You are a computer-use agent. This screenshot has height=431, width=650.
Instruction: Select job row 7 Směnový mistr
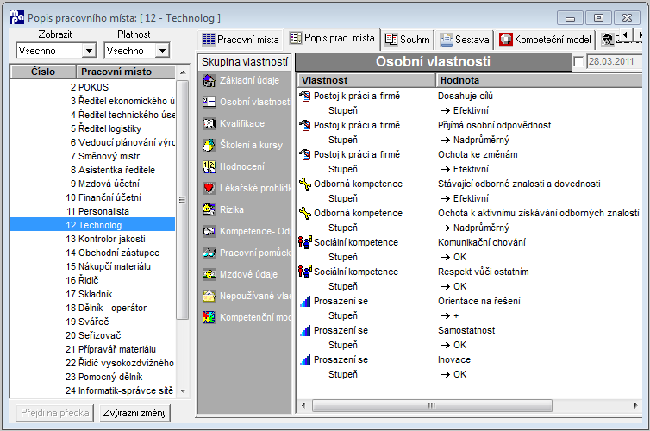[92, 156]
